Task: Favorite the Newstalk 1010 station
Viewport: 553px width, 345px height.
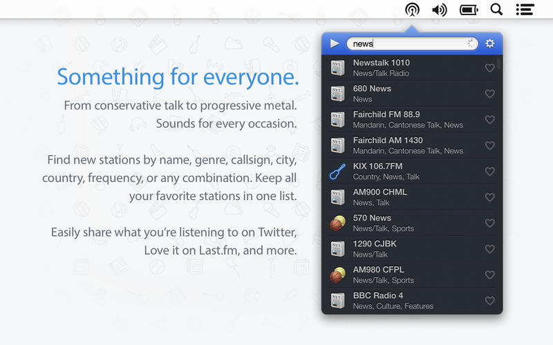Action: (x=489, y=68)
